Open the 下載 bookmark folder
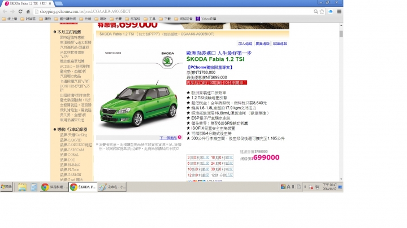The width and height of the screenshot is (407, 228). tap(165, 19)
